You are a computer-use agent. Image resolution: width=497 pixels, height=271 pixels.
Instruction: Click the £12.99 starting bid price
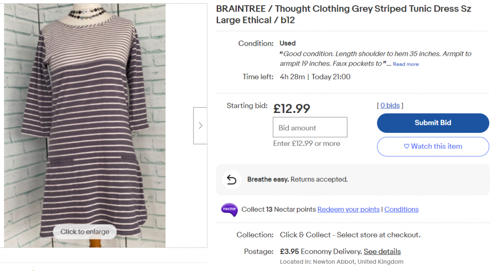292,108
